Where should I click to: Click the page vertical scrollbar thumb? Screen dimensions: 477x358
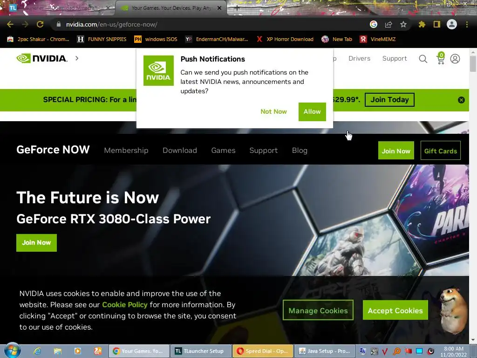pyautogui.click(x=473, y=64)
